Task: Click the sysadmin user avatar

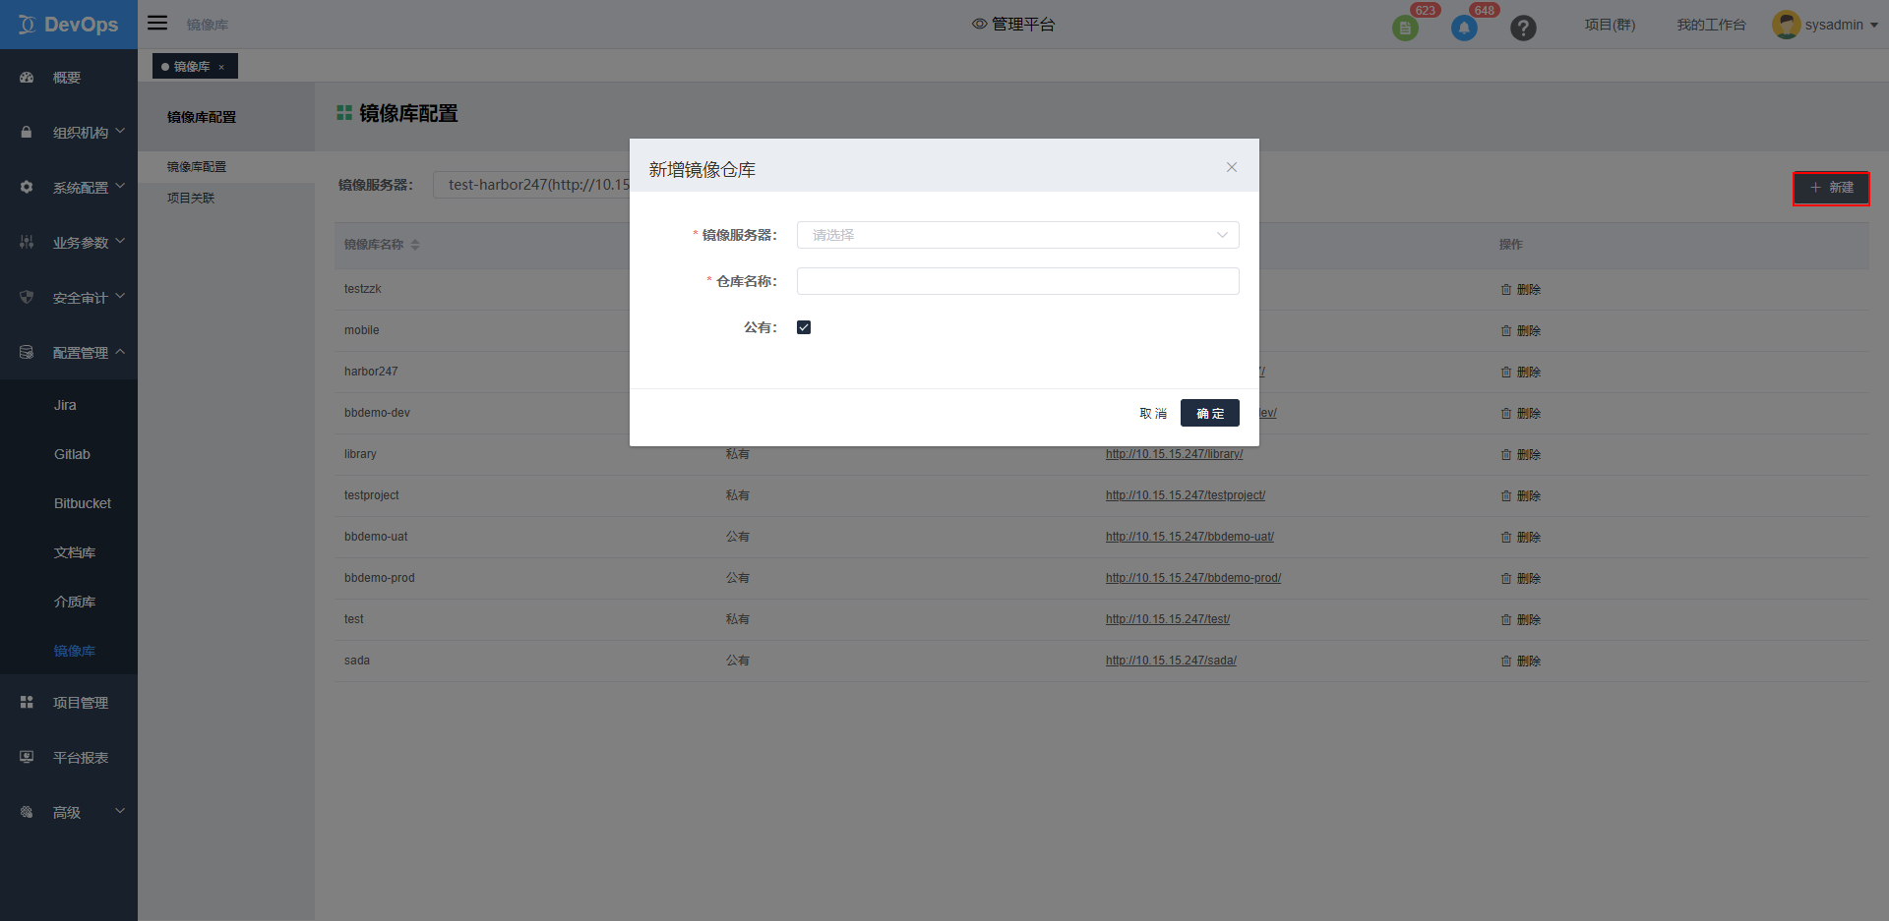Action: tap(1786, 25)
